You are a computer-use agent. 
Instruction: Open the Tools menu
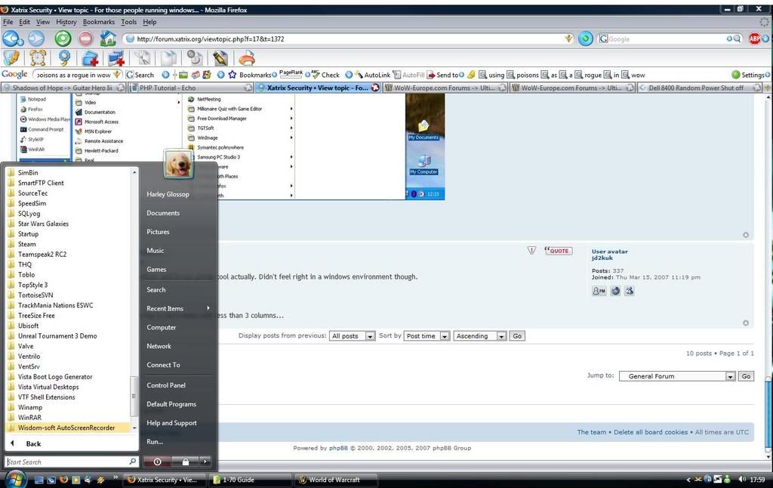pos(128,22)
